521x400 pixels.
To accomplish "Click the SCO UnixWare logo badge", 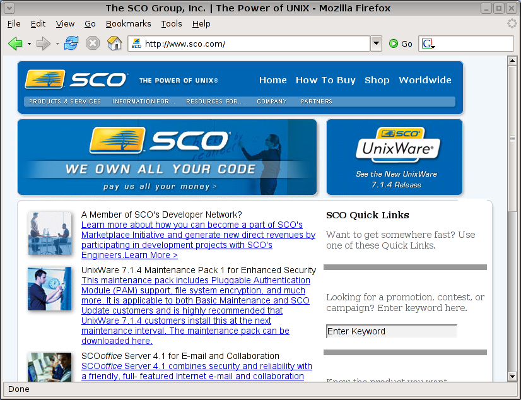I will (x=398, y=145).
